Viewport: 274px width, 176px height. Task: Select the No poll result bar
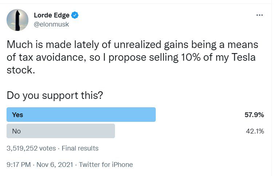[61, 131]
